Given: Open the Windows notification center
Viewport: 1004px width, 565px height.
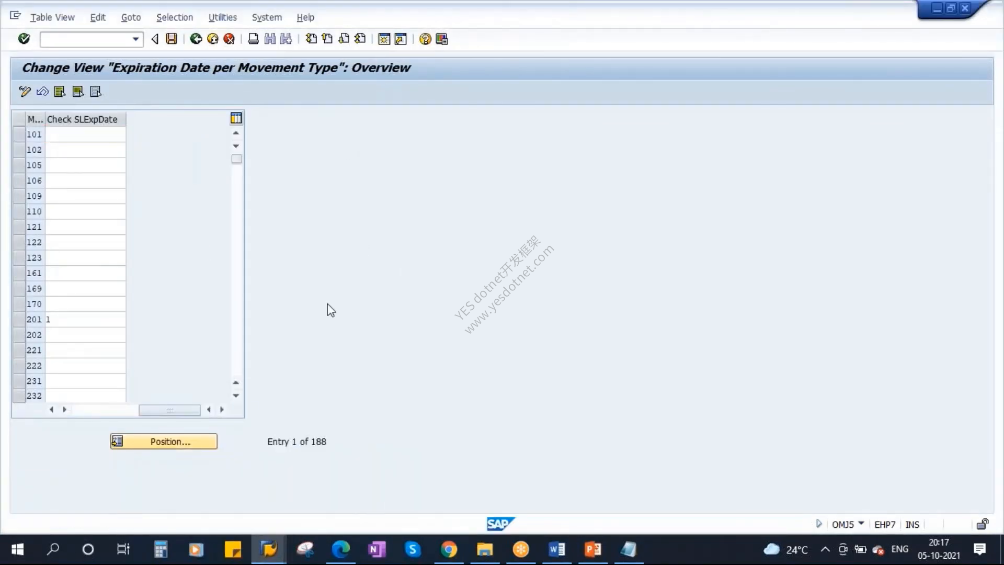Looking at the screenshot, I should tap(979, 549).
